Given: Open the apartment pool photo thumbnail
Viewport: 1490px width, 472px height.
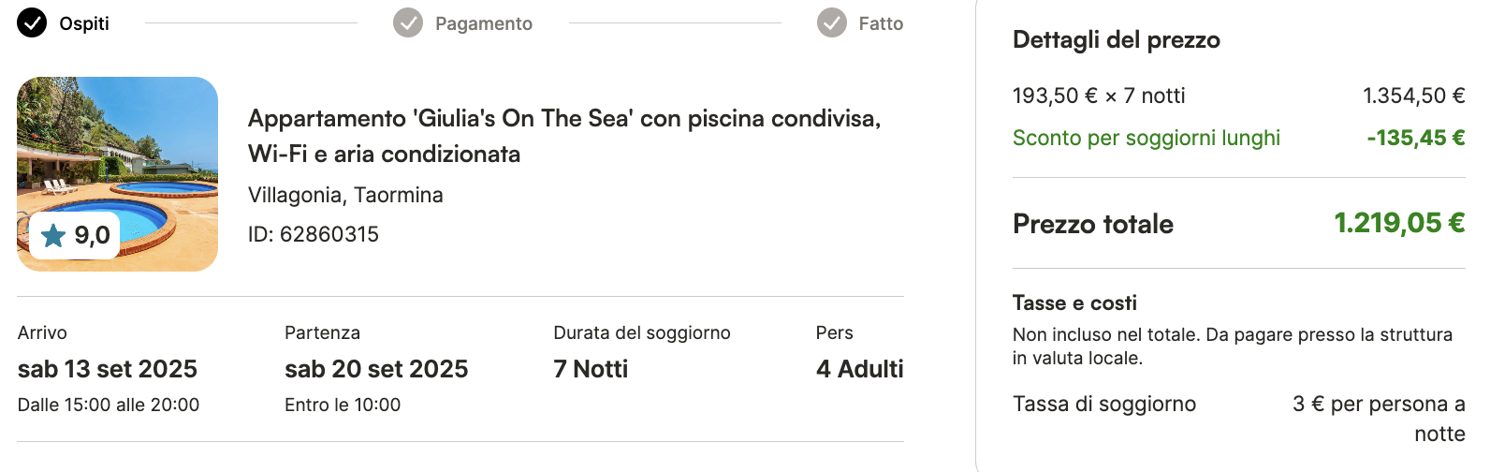Looking at the screenshot, I should [118, 174].
